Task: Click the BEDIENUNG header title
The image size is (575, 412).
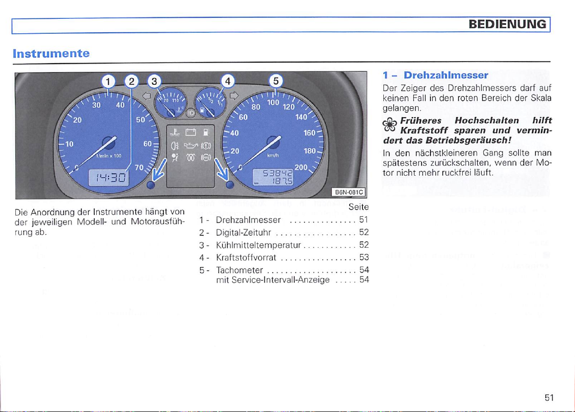Action: click(507, 24)
